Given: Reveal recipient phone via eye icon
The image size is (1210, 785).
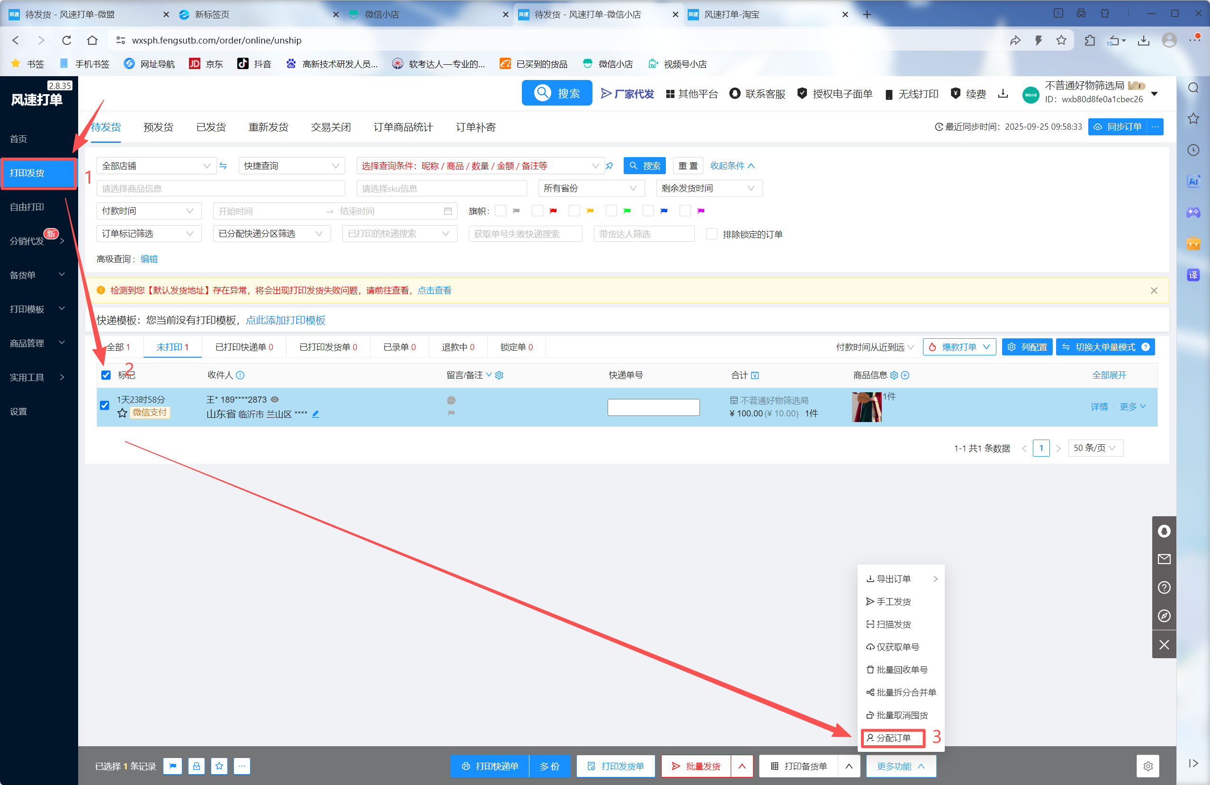Looking at the screenshot, I should (275, 399).
